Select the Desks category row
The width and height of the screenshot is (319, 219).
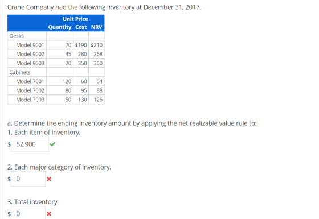click(56, 36)
